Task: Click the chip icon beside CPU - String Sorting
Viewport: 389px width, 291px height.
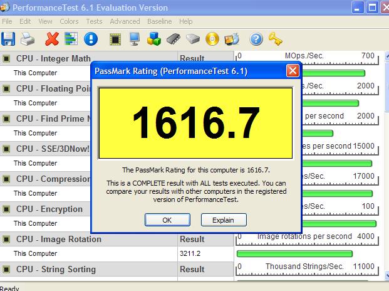Action: tap(6, 270)
